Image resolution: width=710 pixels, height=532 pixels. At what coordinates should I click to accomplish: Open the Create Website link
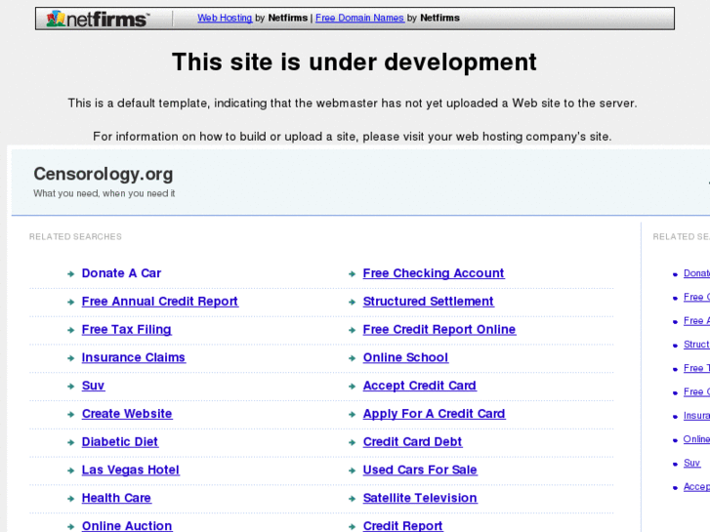click(127, 413)
